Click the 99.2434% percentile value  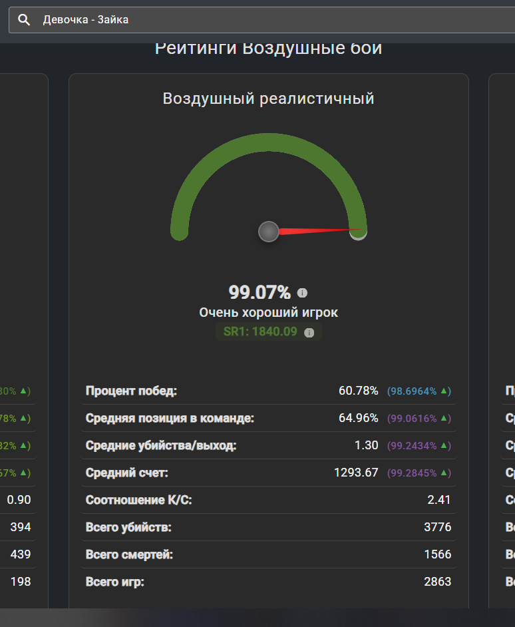[413, 445]
